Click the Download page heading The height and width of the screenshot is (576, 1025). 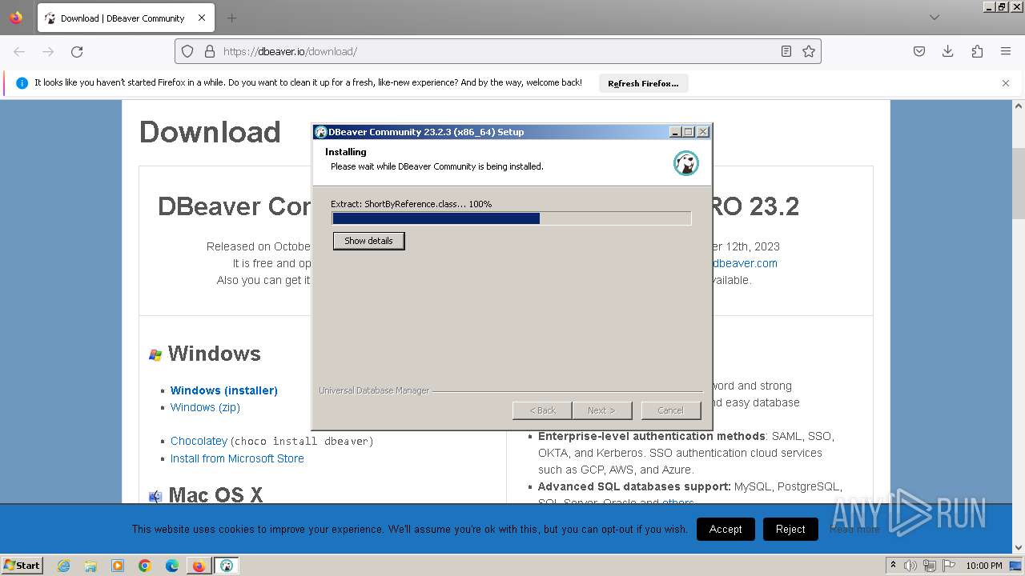210,132
